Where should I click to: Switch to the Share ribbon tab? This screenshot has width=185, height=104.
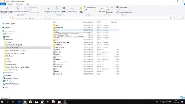(x=20, y=4)
